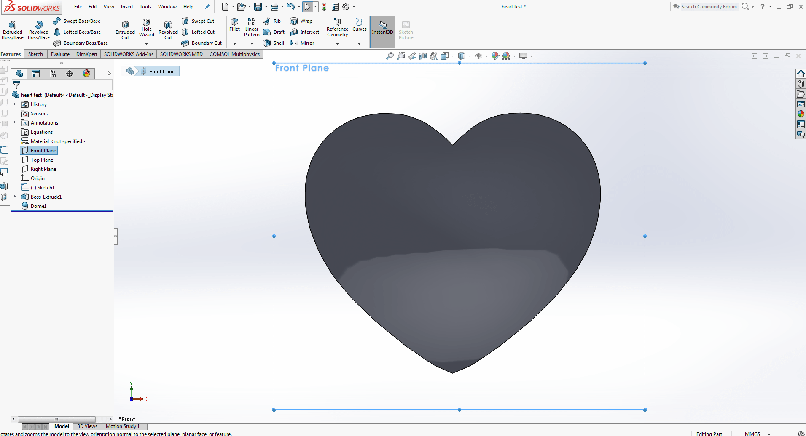Choose Lofted Boss/Base feature

point(77,32)
